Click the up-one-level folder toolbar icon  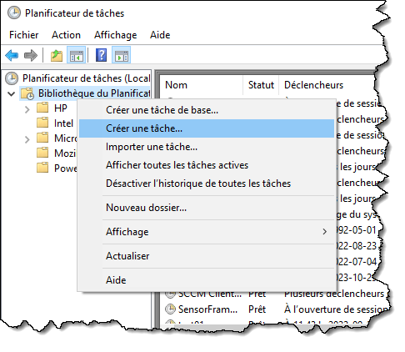[57, 55]
